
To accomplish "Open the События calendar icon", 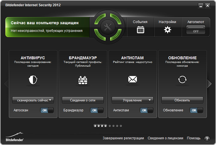I will [x=140, y=30].
